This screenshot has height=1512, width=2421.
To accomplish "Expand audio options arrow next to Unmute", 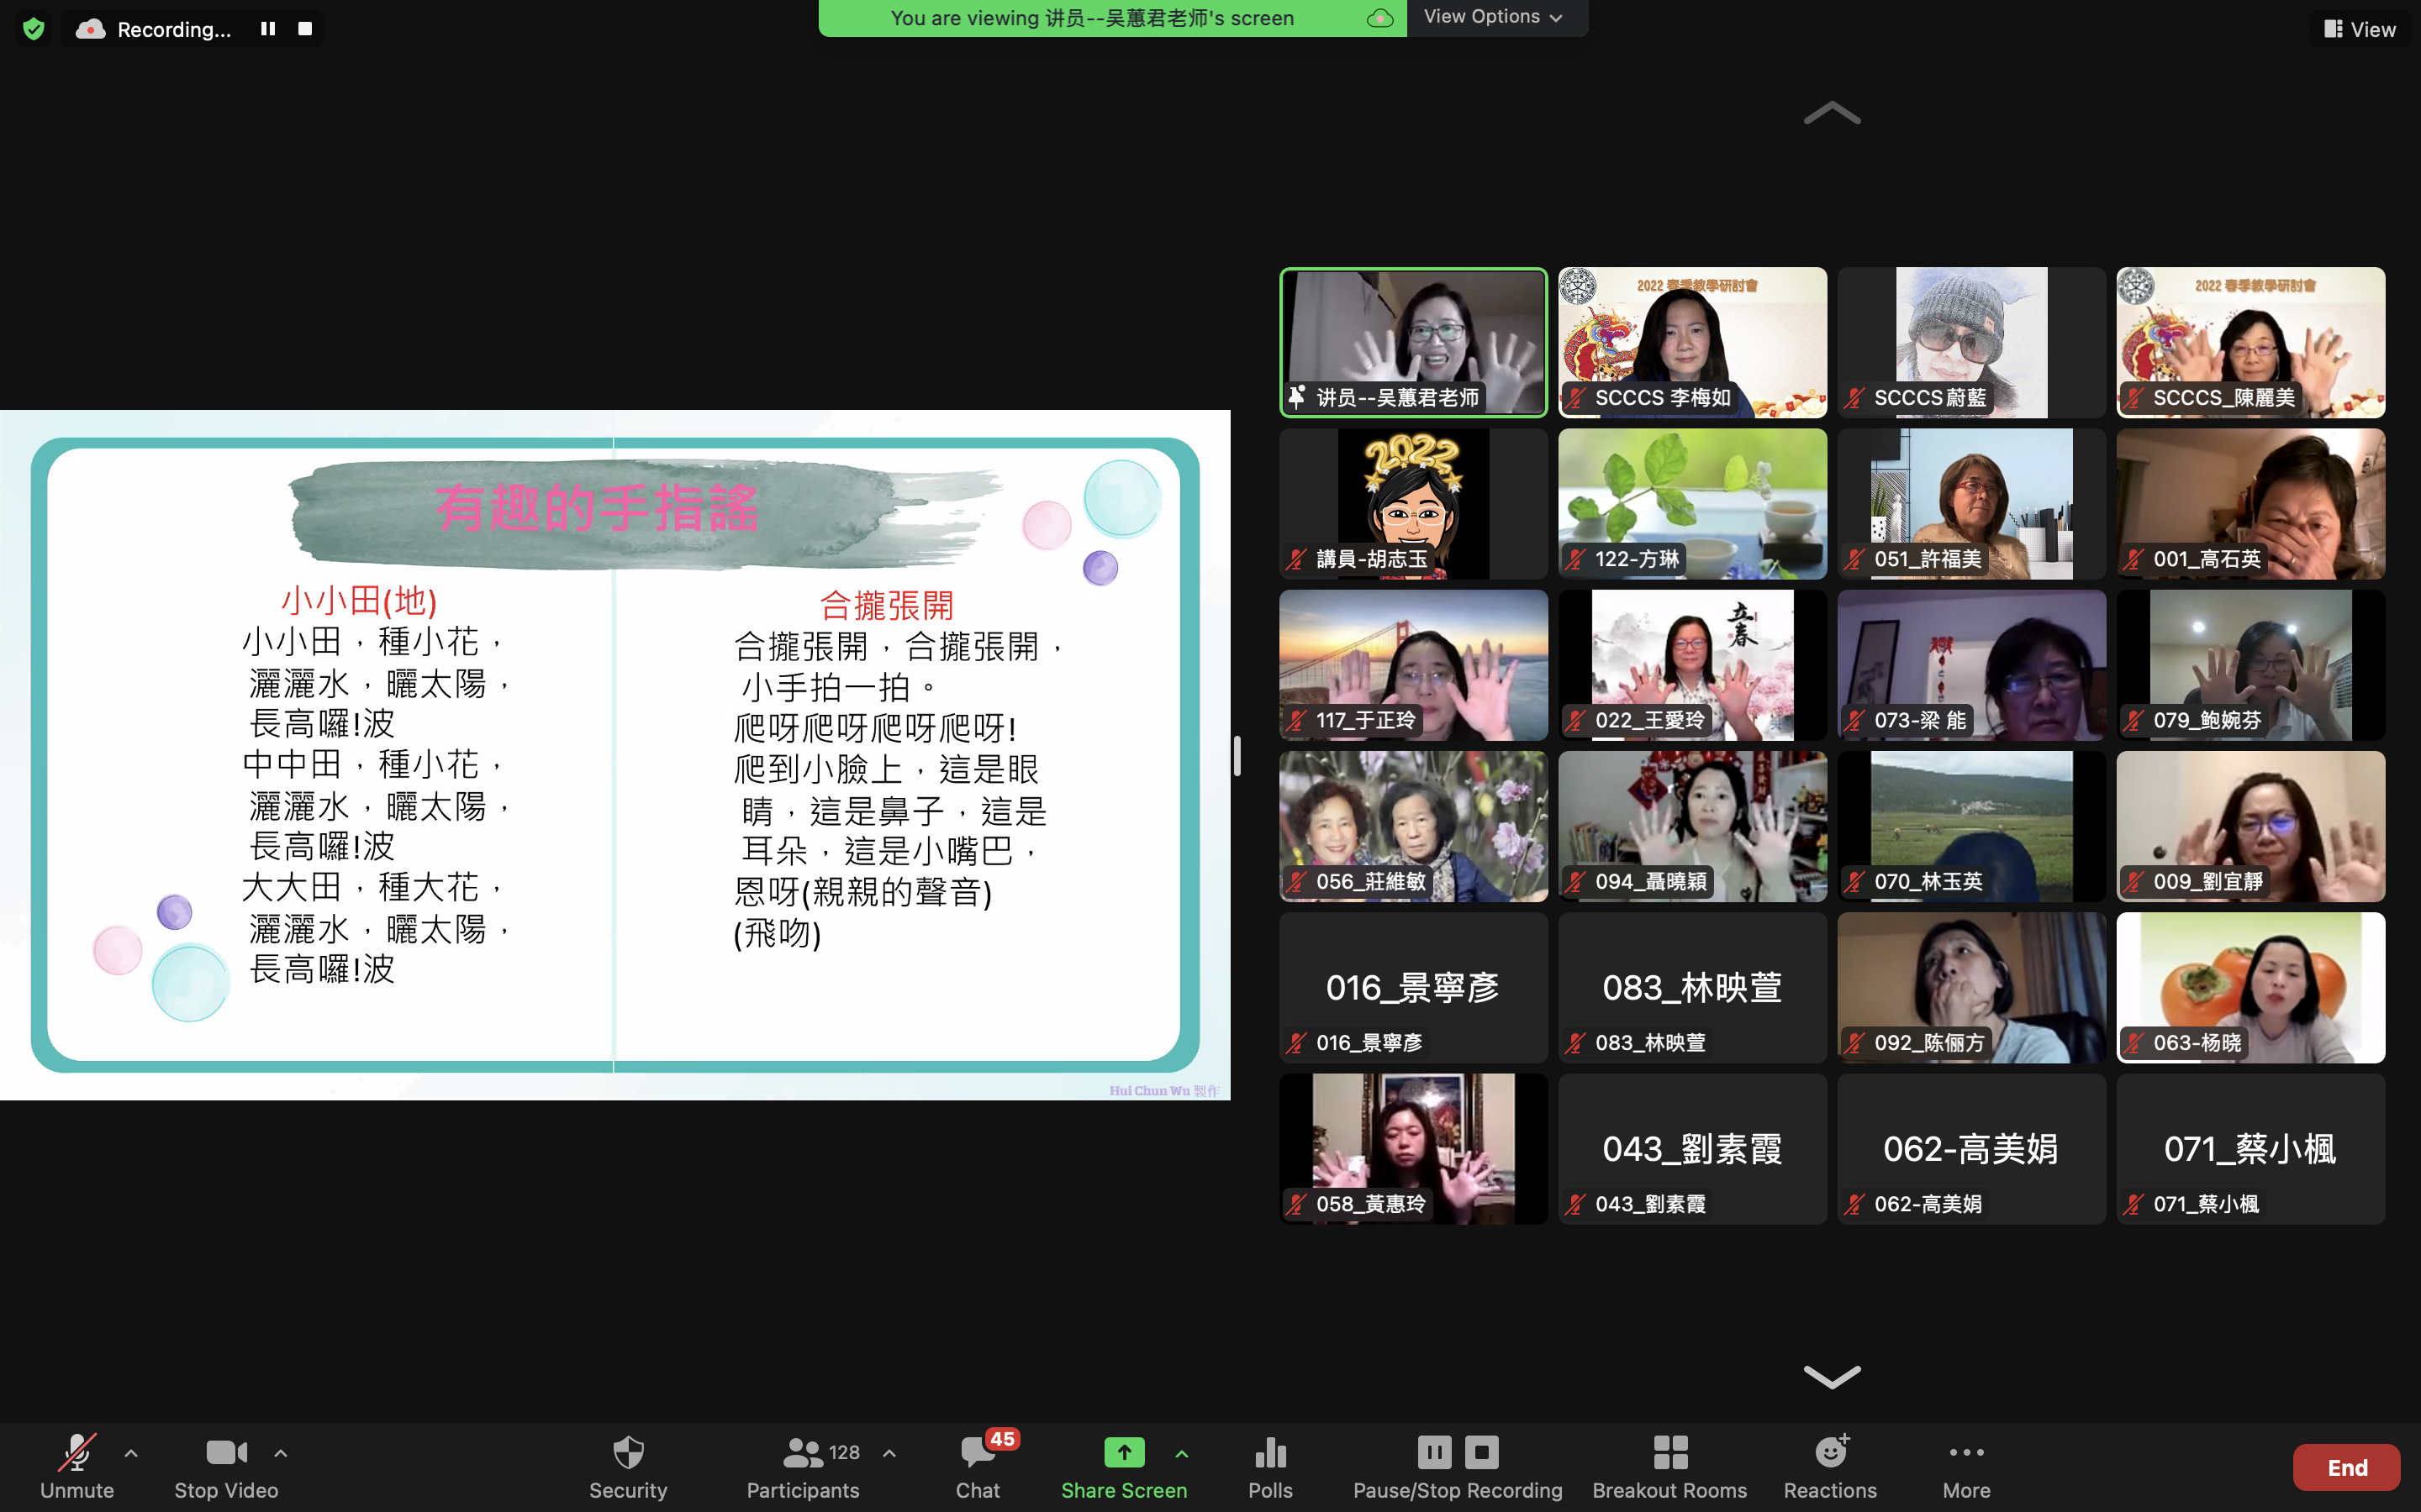I will 131,1453.
